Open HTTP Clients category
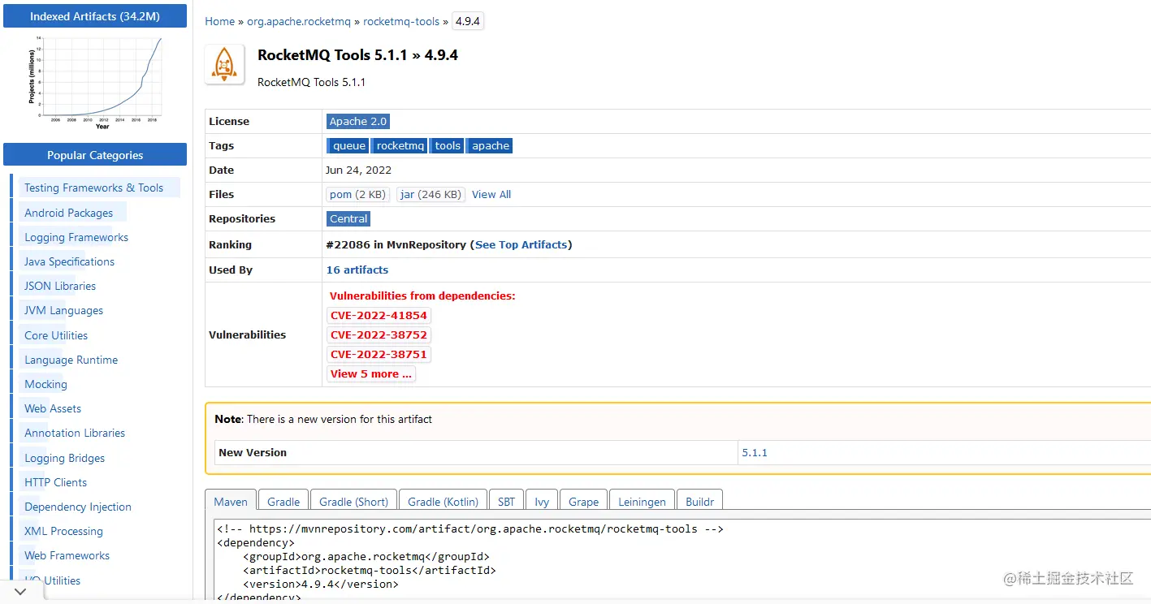This screenshot has width=1151, height=604. [x=55, y=482]
